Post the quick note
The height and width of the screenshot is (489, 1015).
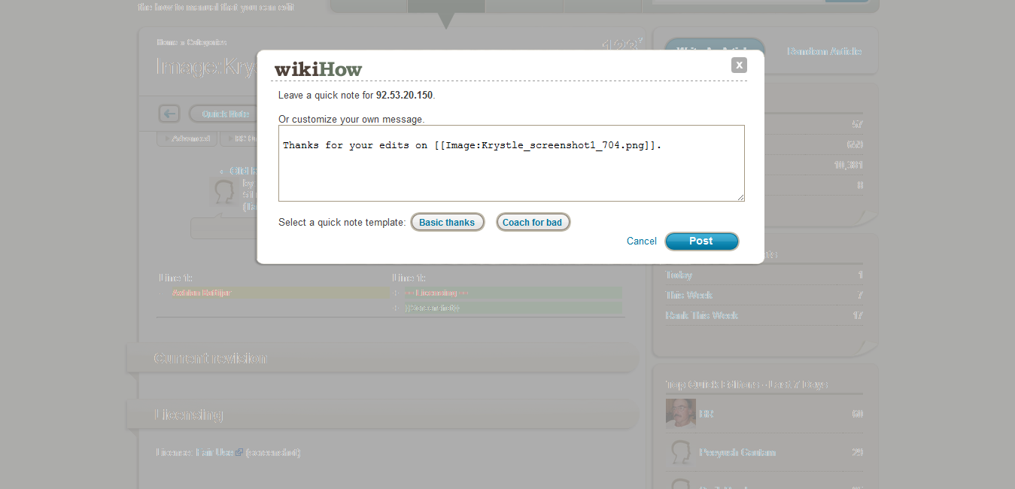[x=701, y=241]
